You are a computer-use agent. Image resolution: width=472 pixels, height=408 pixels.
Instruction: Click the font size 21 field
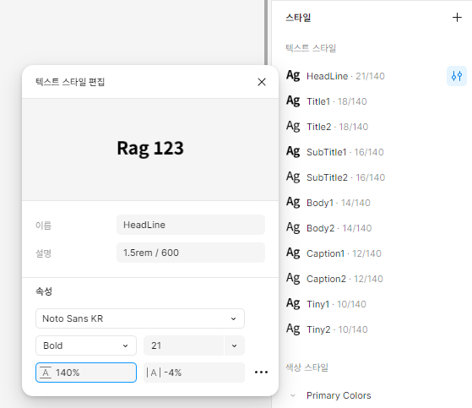pos(183,345)
